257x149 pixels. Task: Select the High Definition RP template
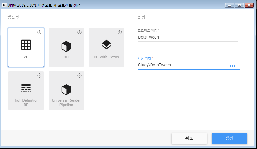click(26, 91)
